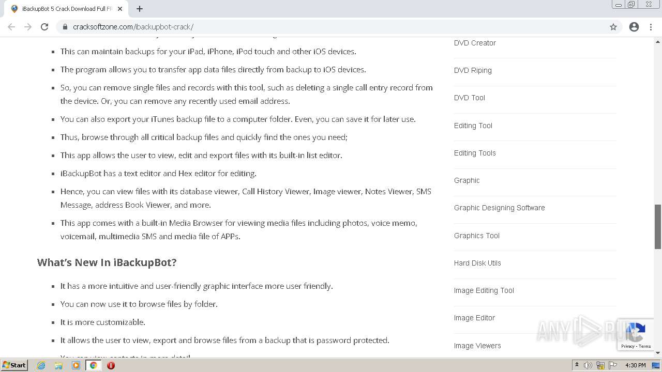Go to the Editing Tool category

tap(473, 126)
